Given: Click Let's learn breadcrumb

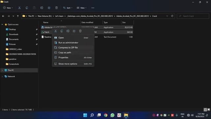Looking at the screenshot, I should [59, 16].
